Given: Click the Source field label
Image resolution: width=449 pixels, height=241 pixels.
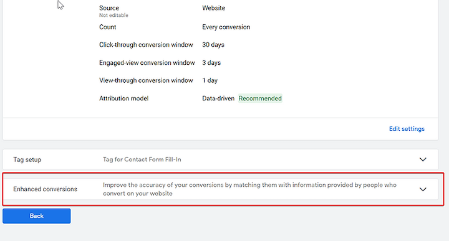Looking at the screenshot, I should pos(109,8).
